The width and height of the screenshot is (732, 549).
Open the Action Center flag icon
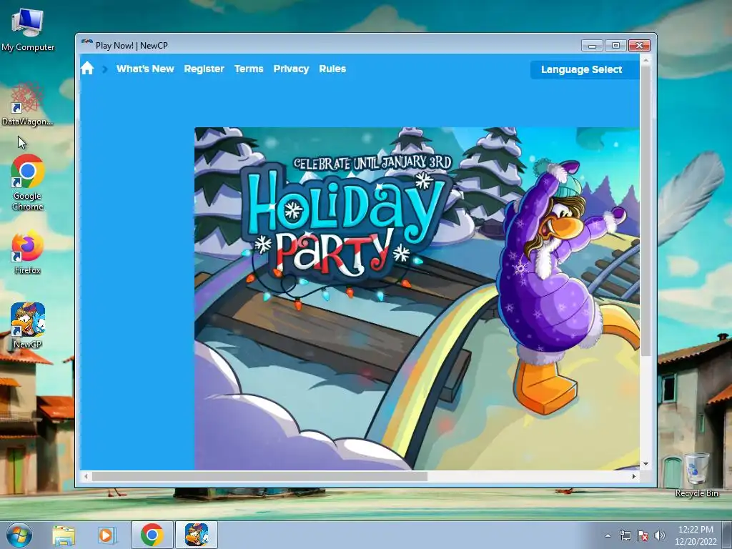[x=643, y=535]
